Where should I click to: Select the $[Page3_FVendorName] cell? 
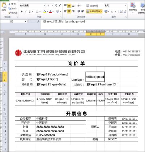pos(52,75)
